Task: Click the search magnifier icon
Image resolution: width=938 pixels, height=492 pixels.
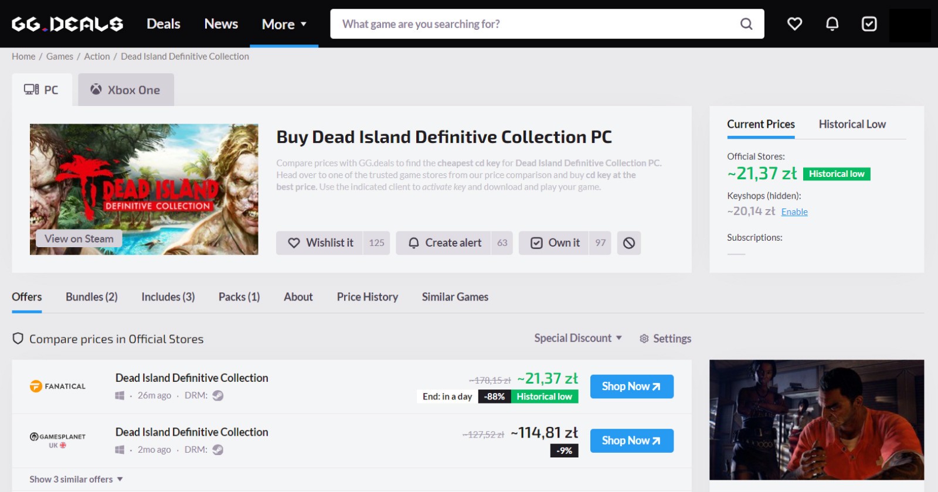Action: tap(746, 24)
